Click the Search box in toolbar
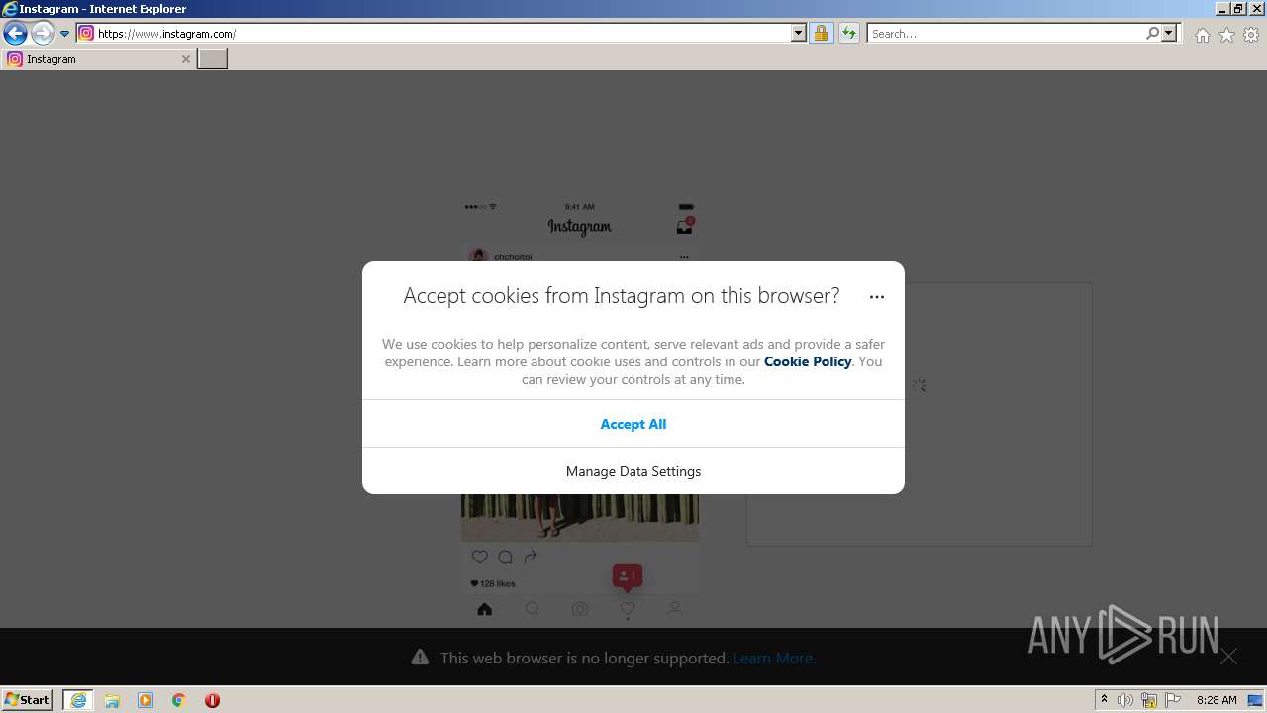1267x713 pixels. pos(1006,33)
